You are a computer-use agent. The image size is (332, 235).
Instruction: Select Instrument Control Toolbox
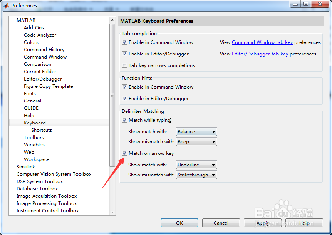(48, 211)
